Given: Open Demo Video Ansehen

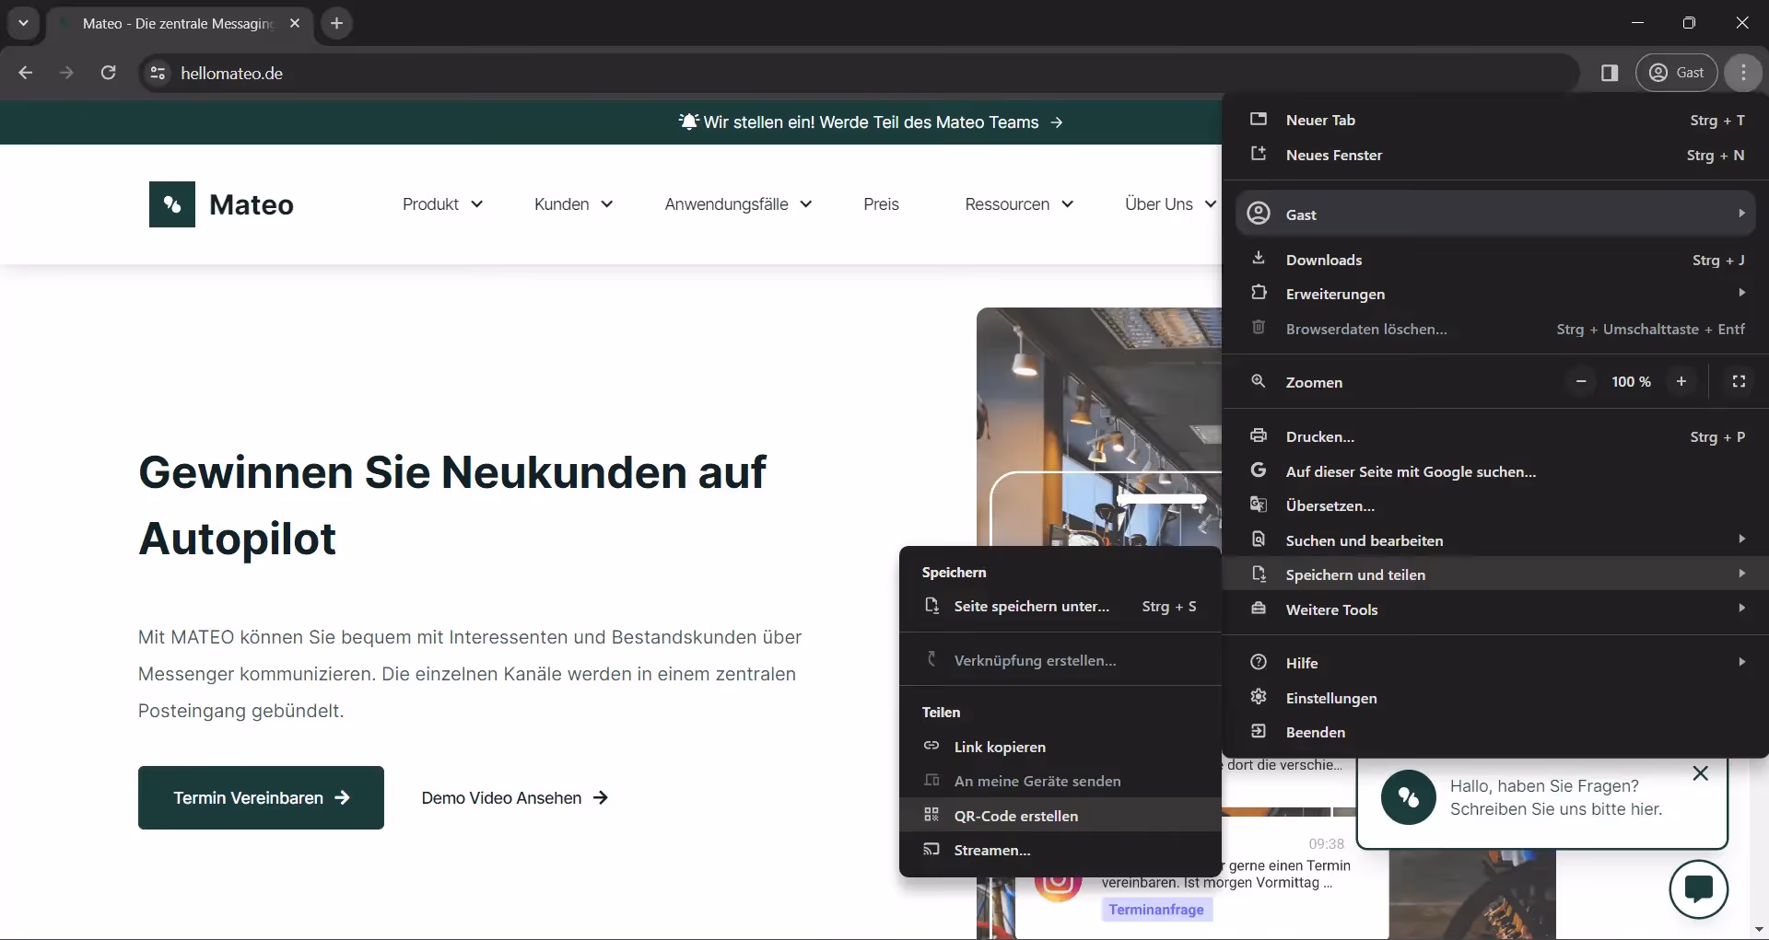Looking at the screenshot, I should tap(514, 798).
